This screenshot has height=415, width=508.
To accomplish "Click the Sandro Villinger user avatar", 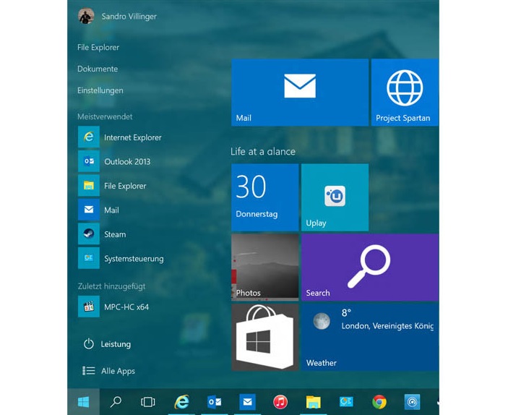I will click(86, 16).
